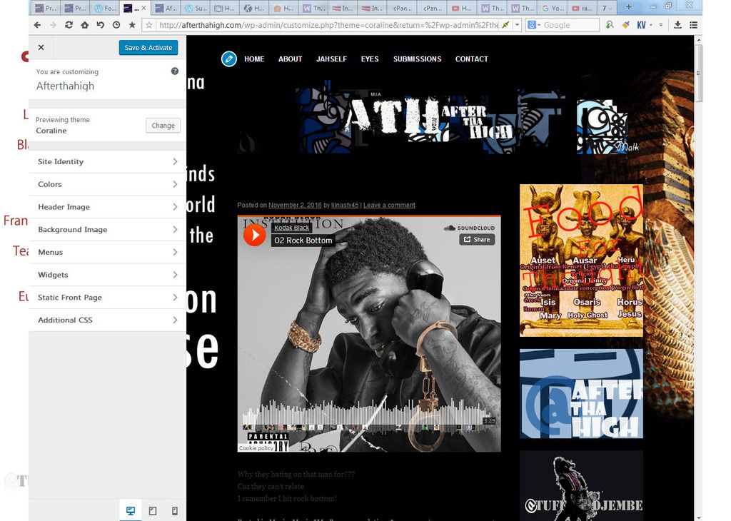The height and width of the screenshot is (521, 731).
Task: Open the Additional CSS section
Action: (x=107, y=320)
